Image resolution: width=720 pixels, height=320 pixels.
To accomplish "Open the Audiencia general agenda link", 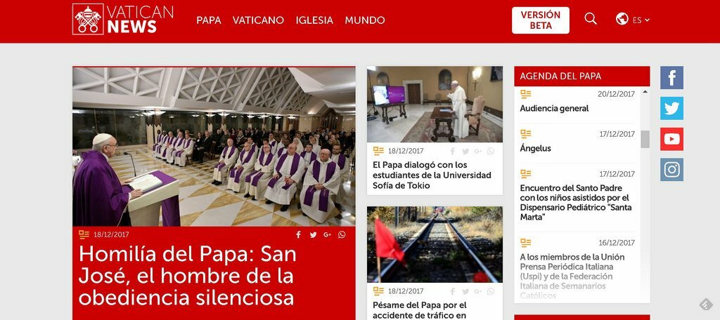I will [554, 109].
